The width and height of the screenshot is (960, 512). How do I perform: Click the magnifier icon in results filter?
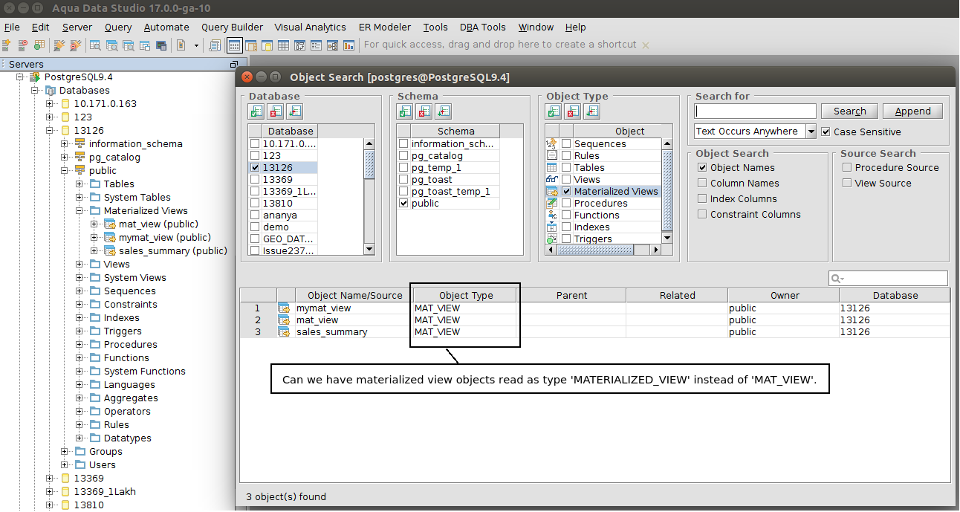[x=837, y=279]
